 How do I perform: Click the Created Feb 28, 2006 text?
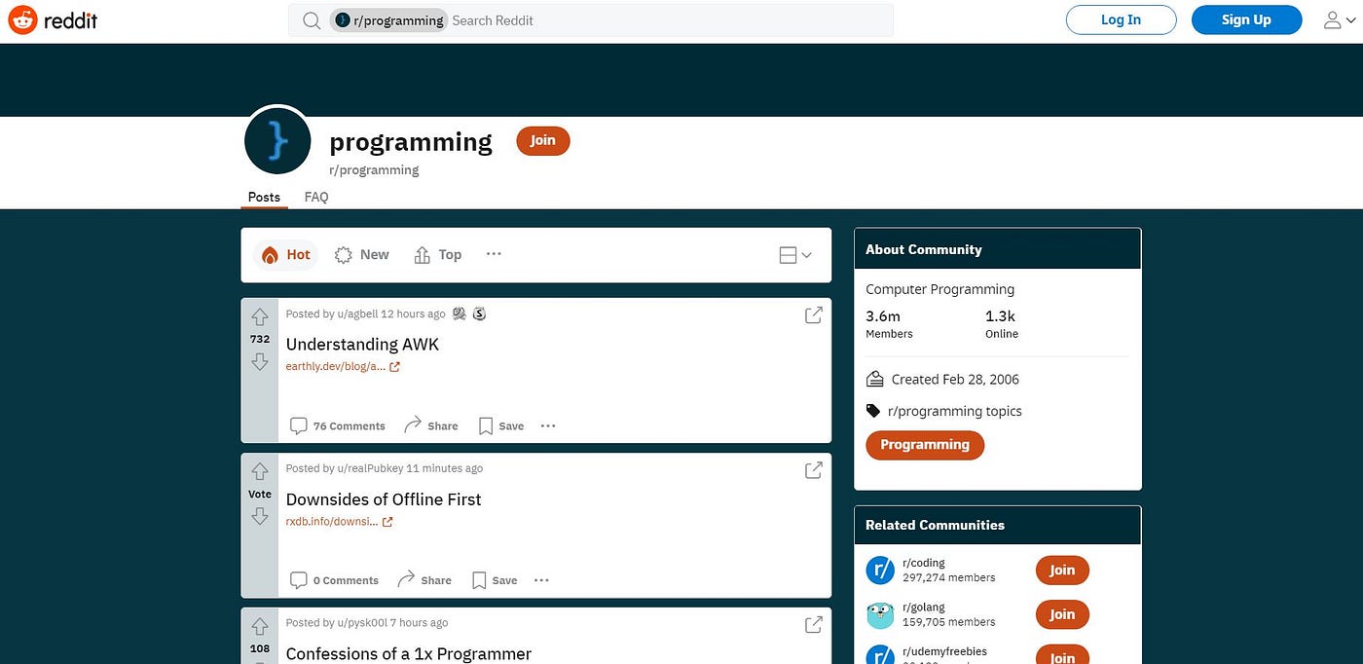click(x=955, y=380)
